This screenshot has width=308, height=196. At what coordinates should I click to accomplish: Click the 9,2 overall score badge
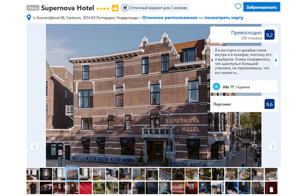click(x=269, y=35)
